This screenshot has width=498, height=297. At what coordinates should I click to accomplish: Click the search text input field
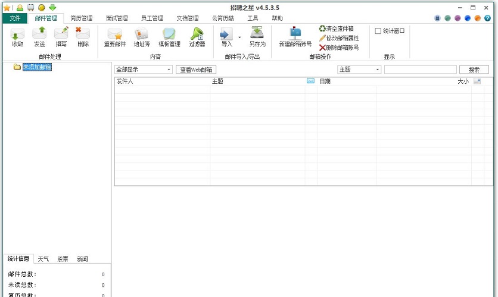click(x=420, y=69)
